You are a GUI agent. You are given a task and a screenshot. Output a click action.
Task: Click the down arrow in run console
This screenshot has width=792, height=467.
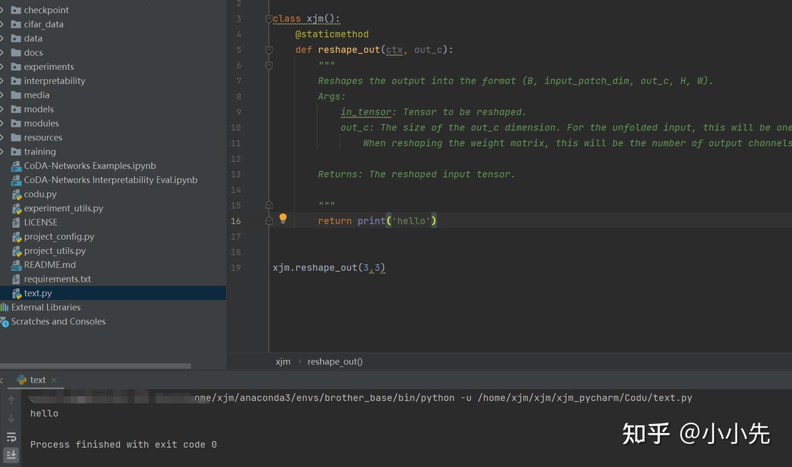coord(11,419)
